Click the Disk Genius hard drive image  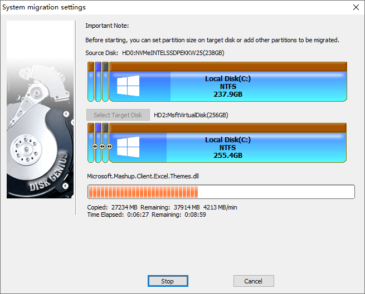point(40,109)
